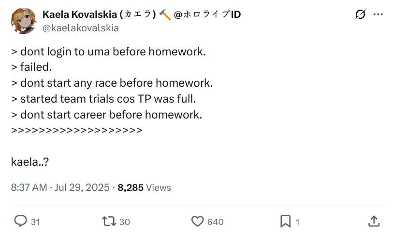
Task: Open the three-dot More options menu
Action: tap(378, 14)
